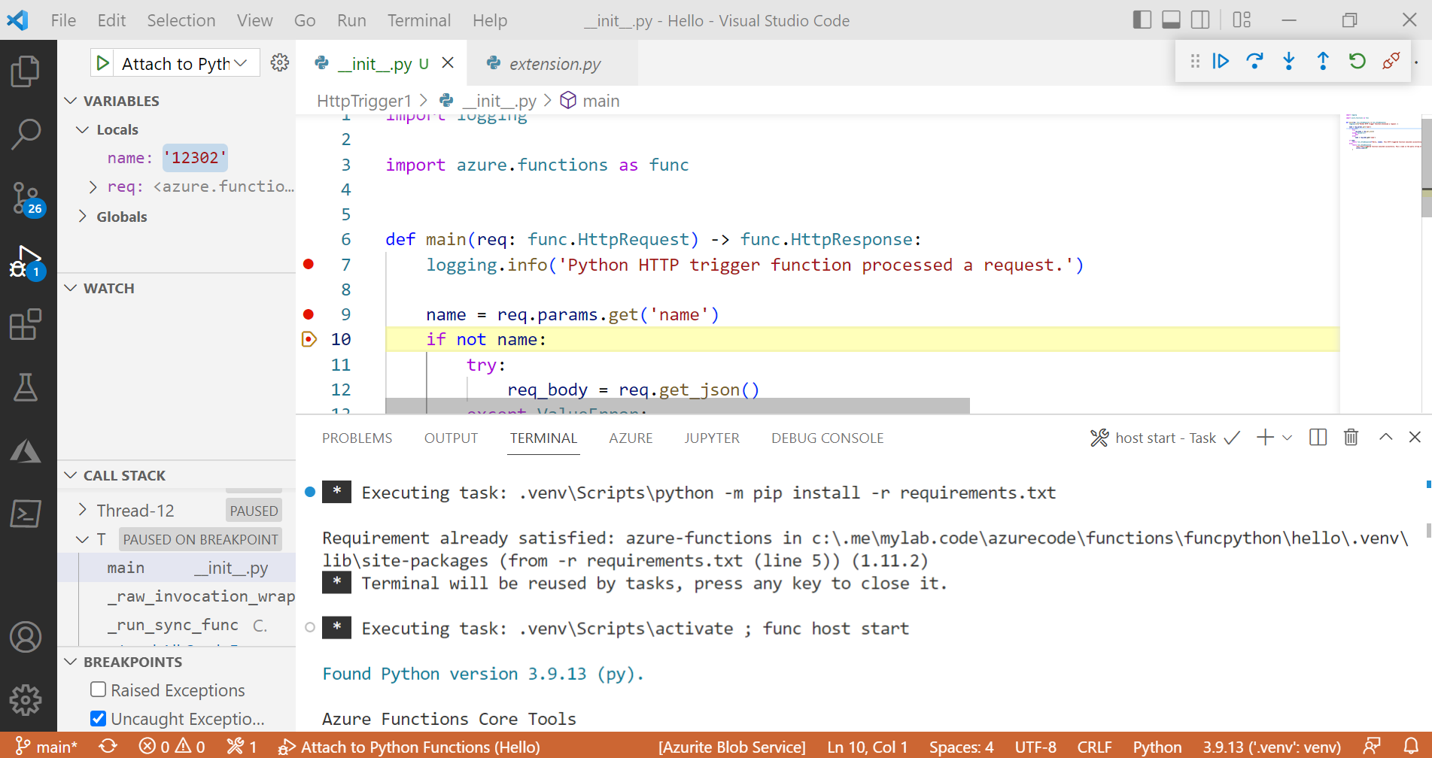Screen dimensions: 1432x758
Task: Open launch.json with the gear icon
Action: (280, 62)
